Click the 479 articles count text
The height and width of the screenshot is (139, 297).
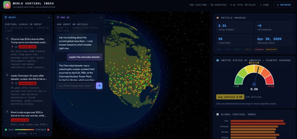pyautogui.click(x=254, y=97)
